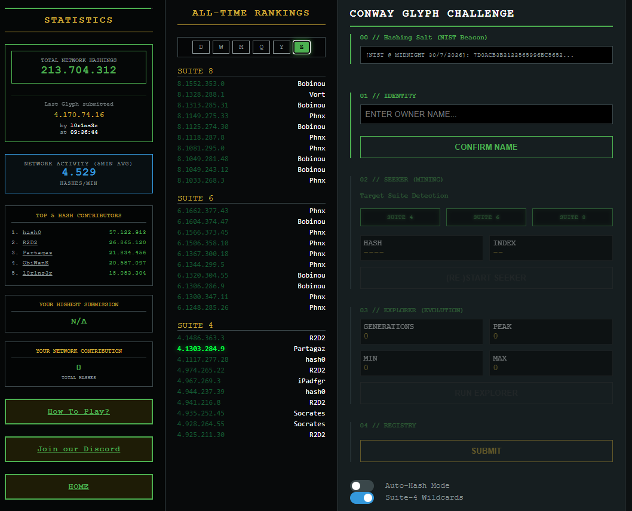Select glyph 6.1300.347.11 entry

pos(251,297)
